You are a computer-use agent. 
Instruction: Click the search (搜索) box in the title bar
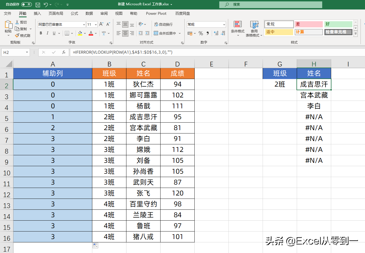pyautogui.click(x=271, y=5)
